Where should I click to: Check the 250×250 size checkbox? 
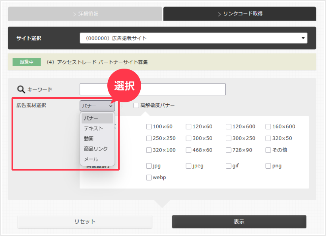149,138
